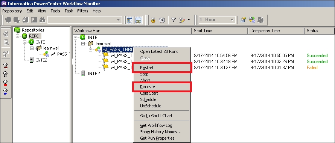The image size is (335, 143).
Task: Choose Recover in the context menu
Action: (162, 87)
